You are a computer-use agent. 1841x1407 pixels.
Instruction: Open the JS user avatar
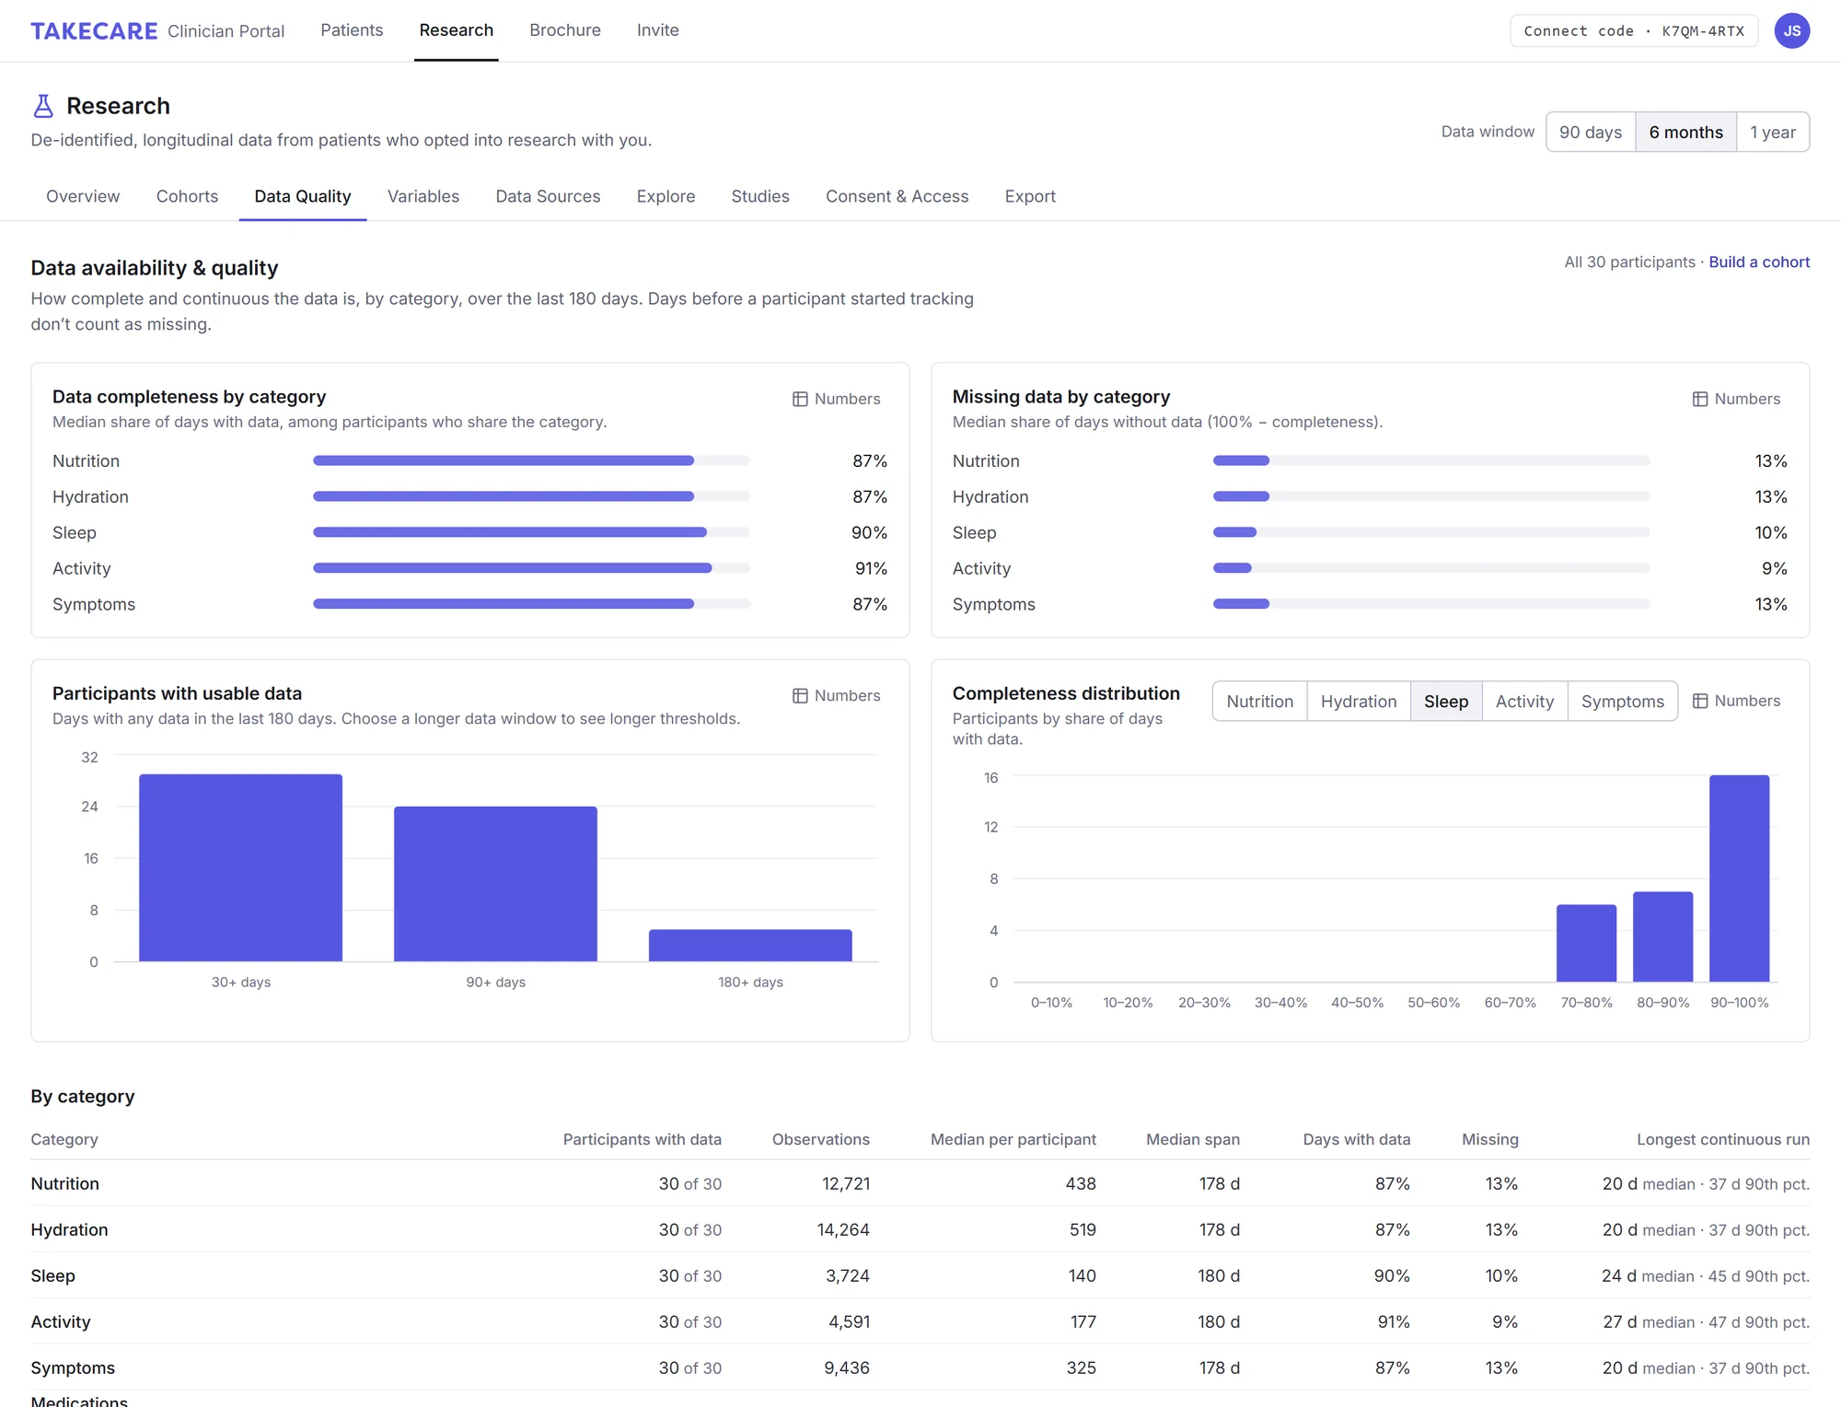(x=1791, y=31)
